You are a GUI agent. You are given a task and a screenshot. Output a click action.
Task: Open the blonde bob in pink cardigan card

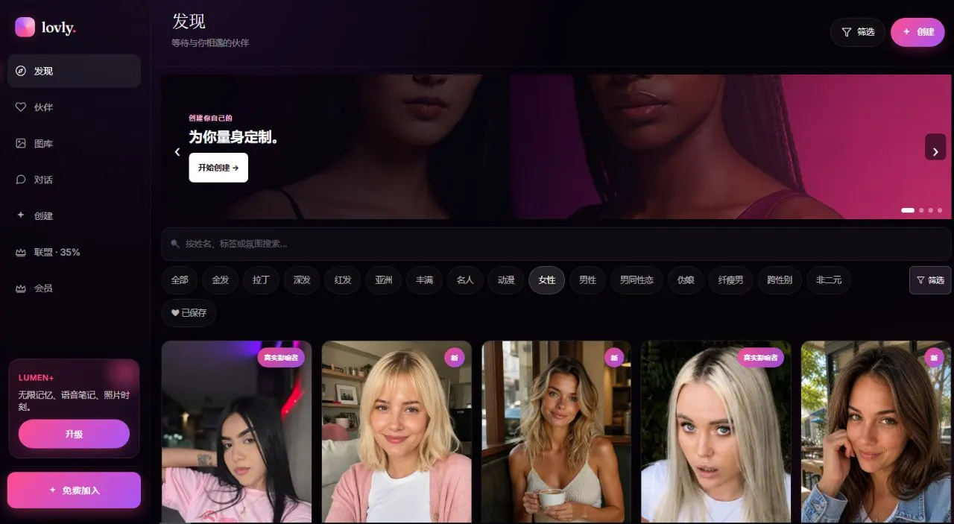tap(397, 432)
